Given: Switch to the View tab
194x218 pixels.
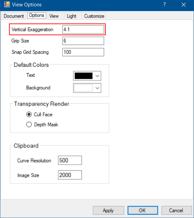Looking at the screenshot, I should coord(54,16).
